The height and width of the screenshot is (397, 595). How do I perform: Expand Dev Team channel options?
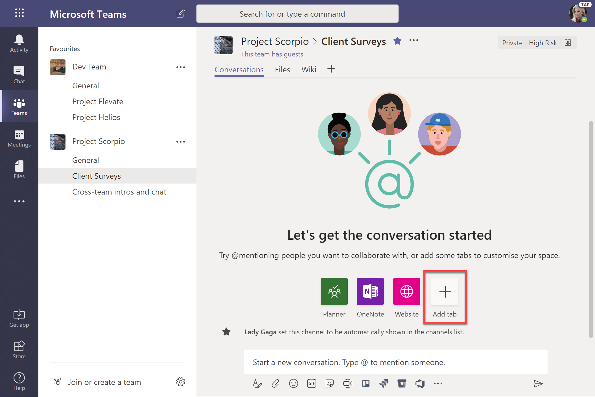click(181, 67)
